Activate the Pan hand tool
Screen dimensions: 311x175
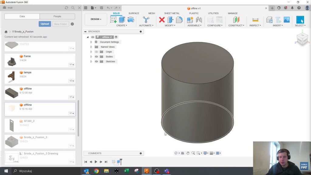click(188, 153)
